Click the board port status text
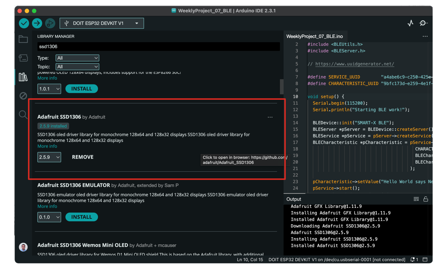This screenshot has width=445, height=274. point(337,260)
